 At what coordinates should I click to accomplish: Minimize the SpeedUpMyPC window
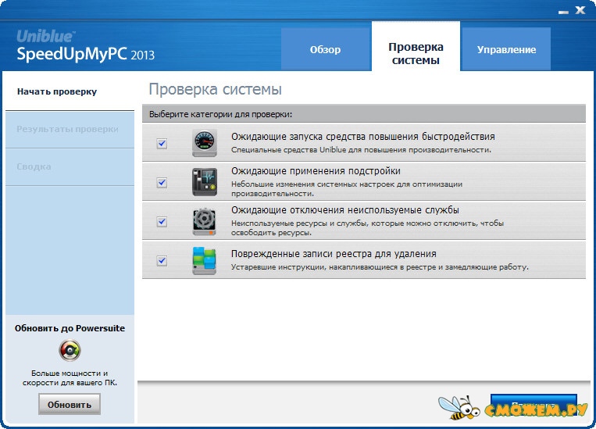pos(563,11)
